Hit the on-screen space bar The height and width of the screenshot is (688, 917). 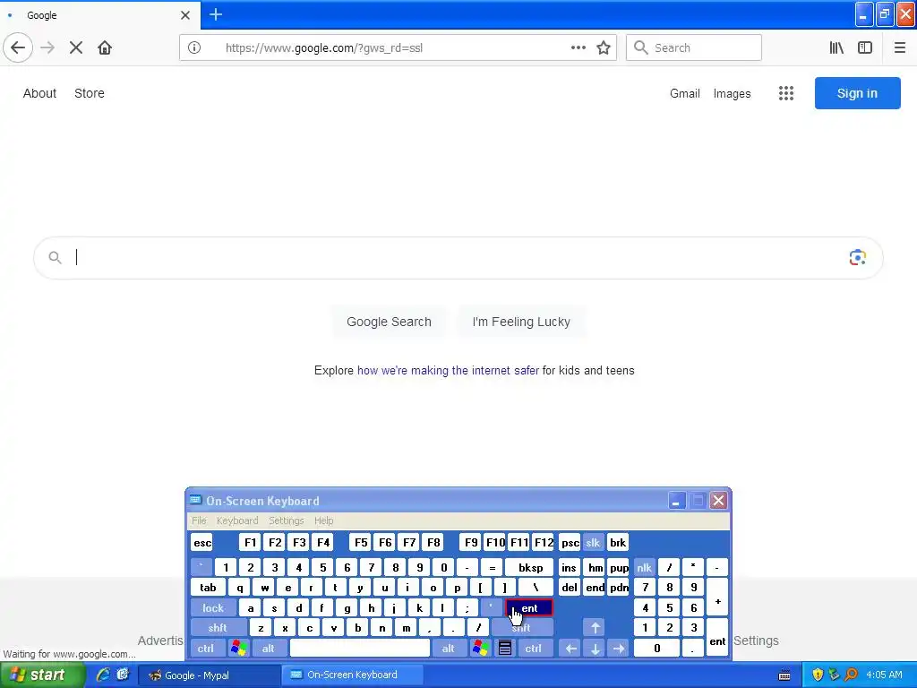point(360,649)
